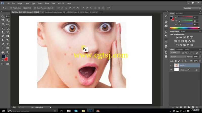The image size is (202, 113).
Task: Open the History panel icon
Action: [x=166, y=16]
